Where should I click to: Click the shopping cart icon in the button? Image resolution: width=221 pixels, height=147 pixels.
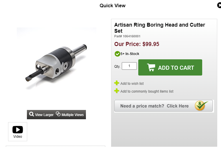point(151,67)
